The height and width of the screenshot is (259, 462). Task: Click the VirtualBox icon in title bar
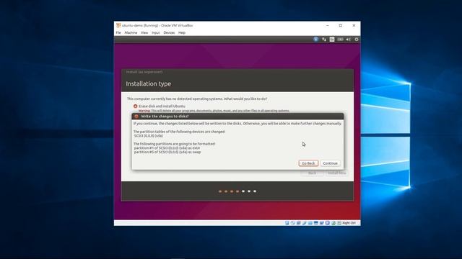point(118,26)
